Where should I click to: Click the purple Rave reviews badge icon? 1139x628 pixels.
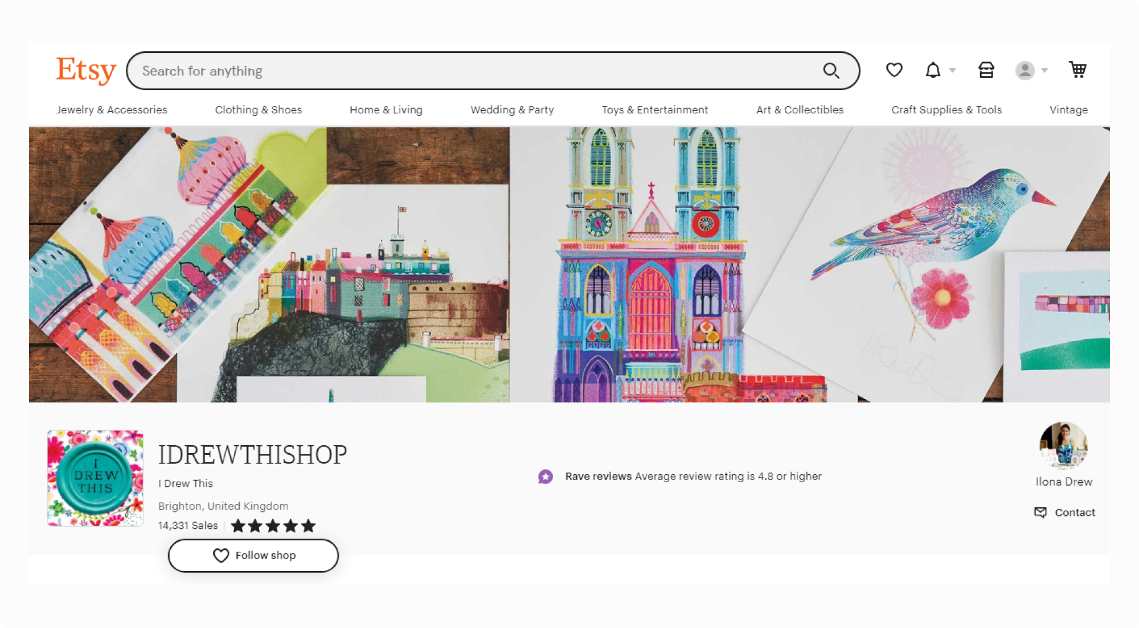click(x=546, y=477)
